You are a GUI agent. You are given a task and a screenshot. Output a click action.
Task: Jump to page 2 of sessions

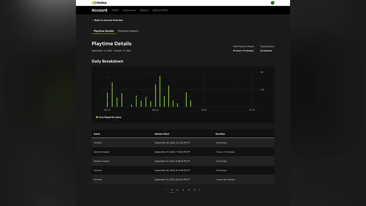pyautogui.click(x=177, y=190)
